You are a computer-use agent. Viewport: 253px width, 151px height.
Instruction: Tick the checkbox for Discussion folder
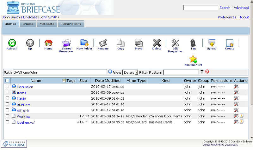tap(7, 87)
